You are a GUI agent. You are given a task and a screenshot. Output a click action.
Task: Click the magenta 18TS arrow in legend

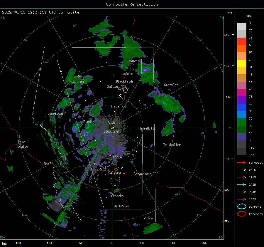point(242,199)
